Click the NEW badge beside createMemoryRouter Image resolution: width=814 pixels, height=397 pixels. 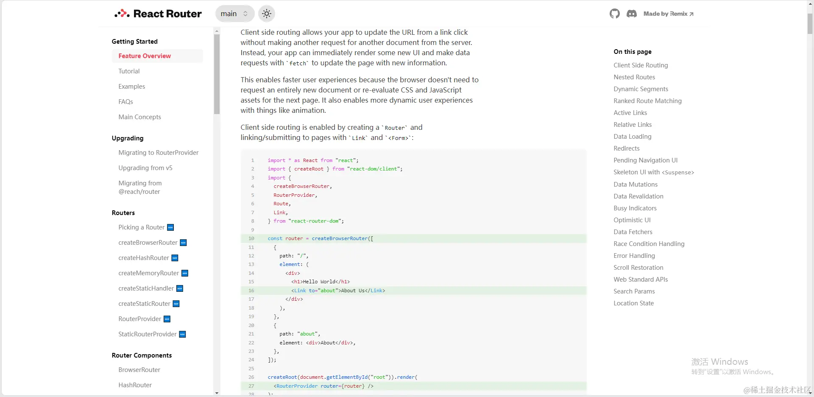tap(185, 273)
